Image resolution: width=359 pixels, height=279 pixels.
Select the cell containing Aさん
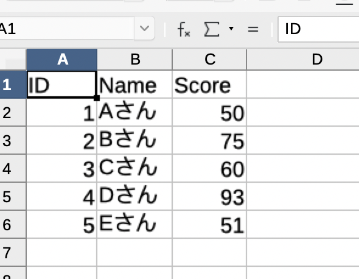click(135, 112)
